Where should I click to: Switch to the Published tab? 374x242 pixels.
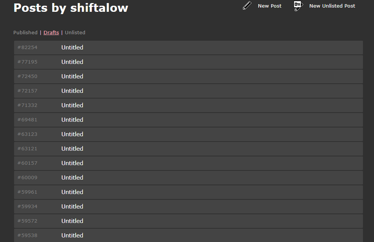[x=25, y=33]
